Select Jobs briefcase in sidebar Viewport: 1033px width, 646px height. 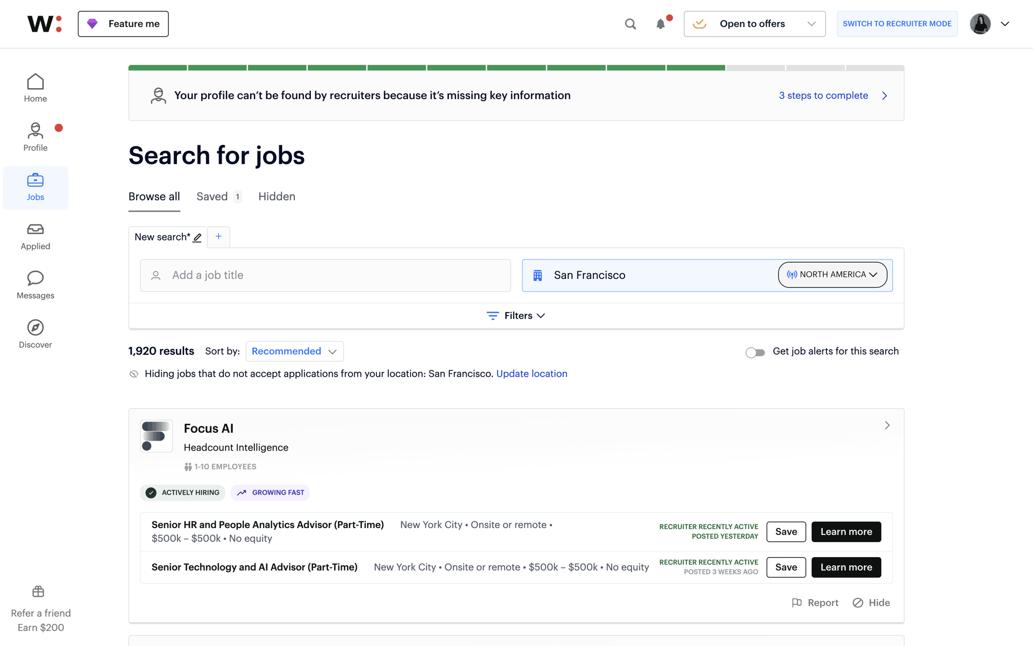[36, 187]
